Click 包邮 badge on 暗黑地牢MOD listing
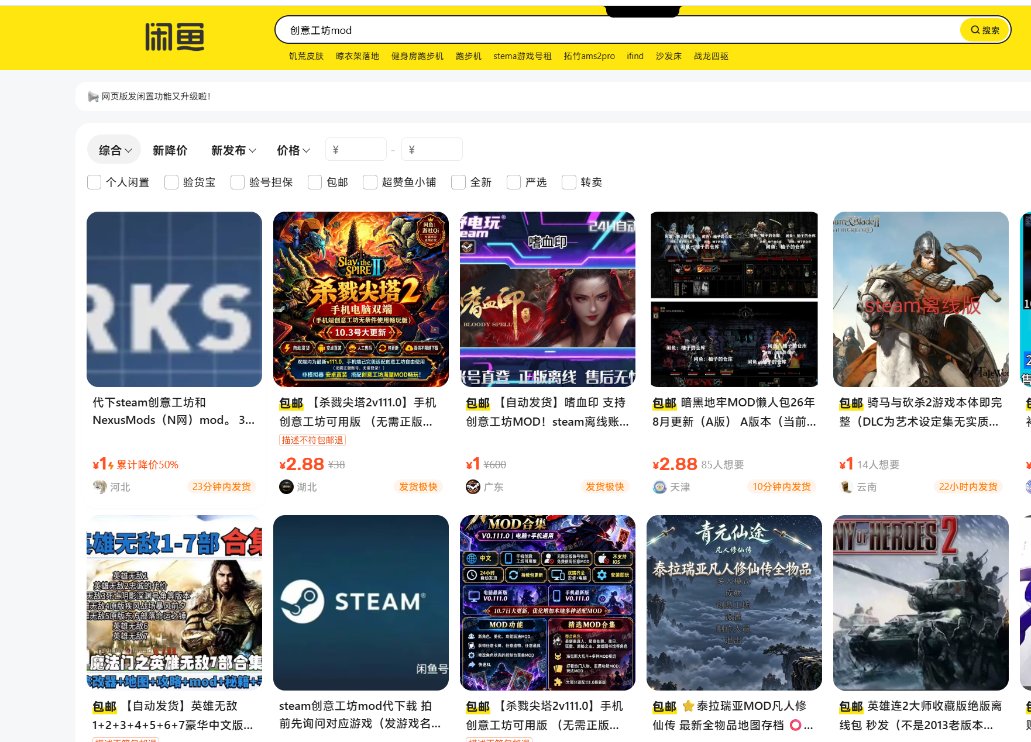 [x=664, y=403]
